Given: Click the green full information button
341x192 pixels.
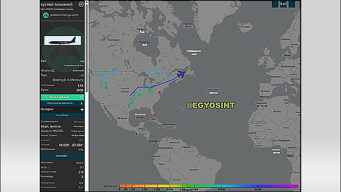Looking at the screenshot, I should tap(60, 97).
